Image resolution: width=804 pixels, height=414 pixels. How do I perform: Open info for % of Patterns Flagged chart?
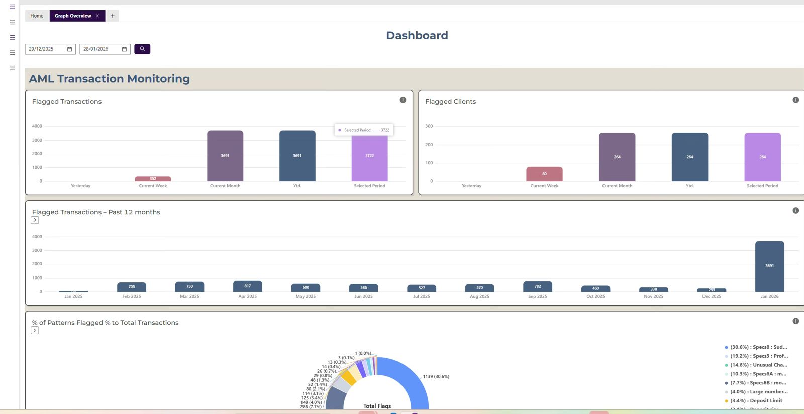795,321
